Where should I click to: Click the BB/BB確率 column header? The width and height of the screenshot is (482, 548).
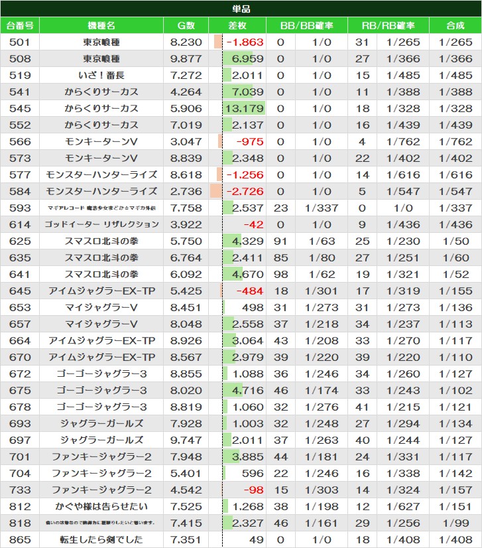307,25
